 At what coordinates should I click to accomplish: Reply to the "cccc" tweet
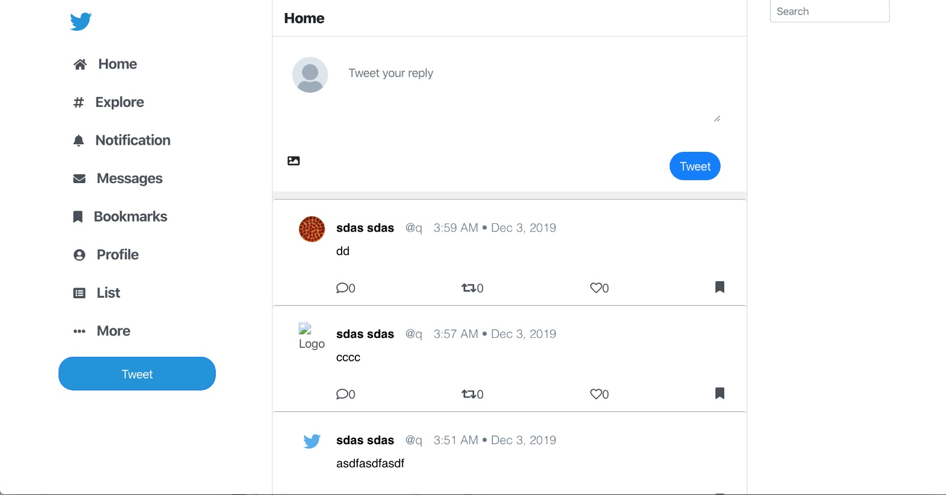tap(342, 395)
